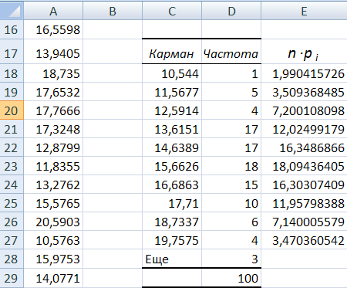Click cell with value 17,6532

[53, 92]
